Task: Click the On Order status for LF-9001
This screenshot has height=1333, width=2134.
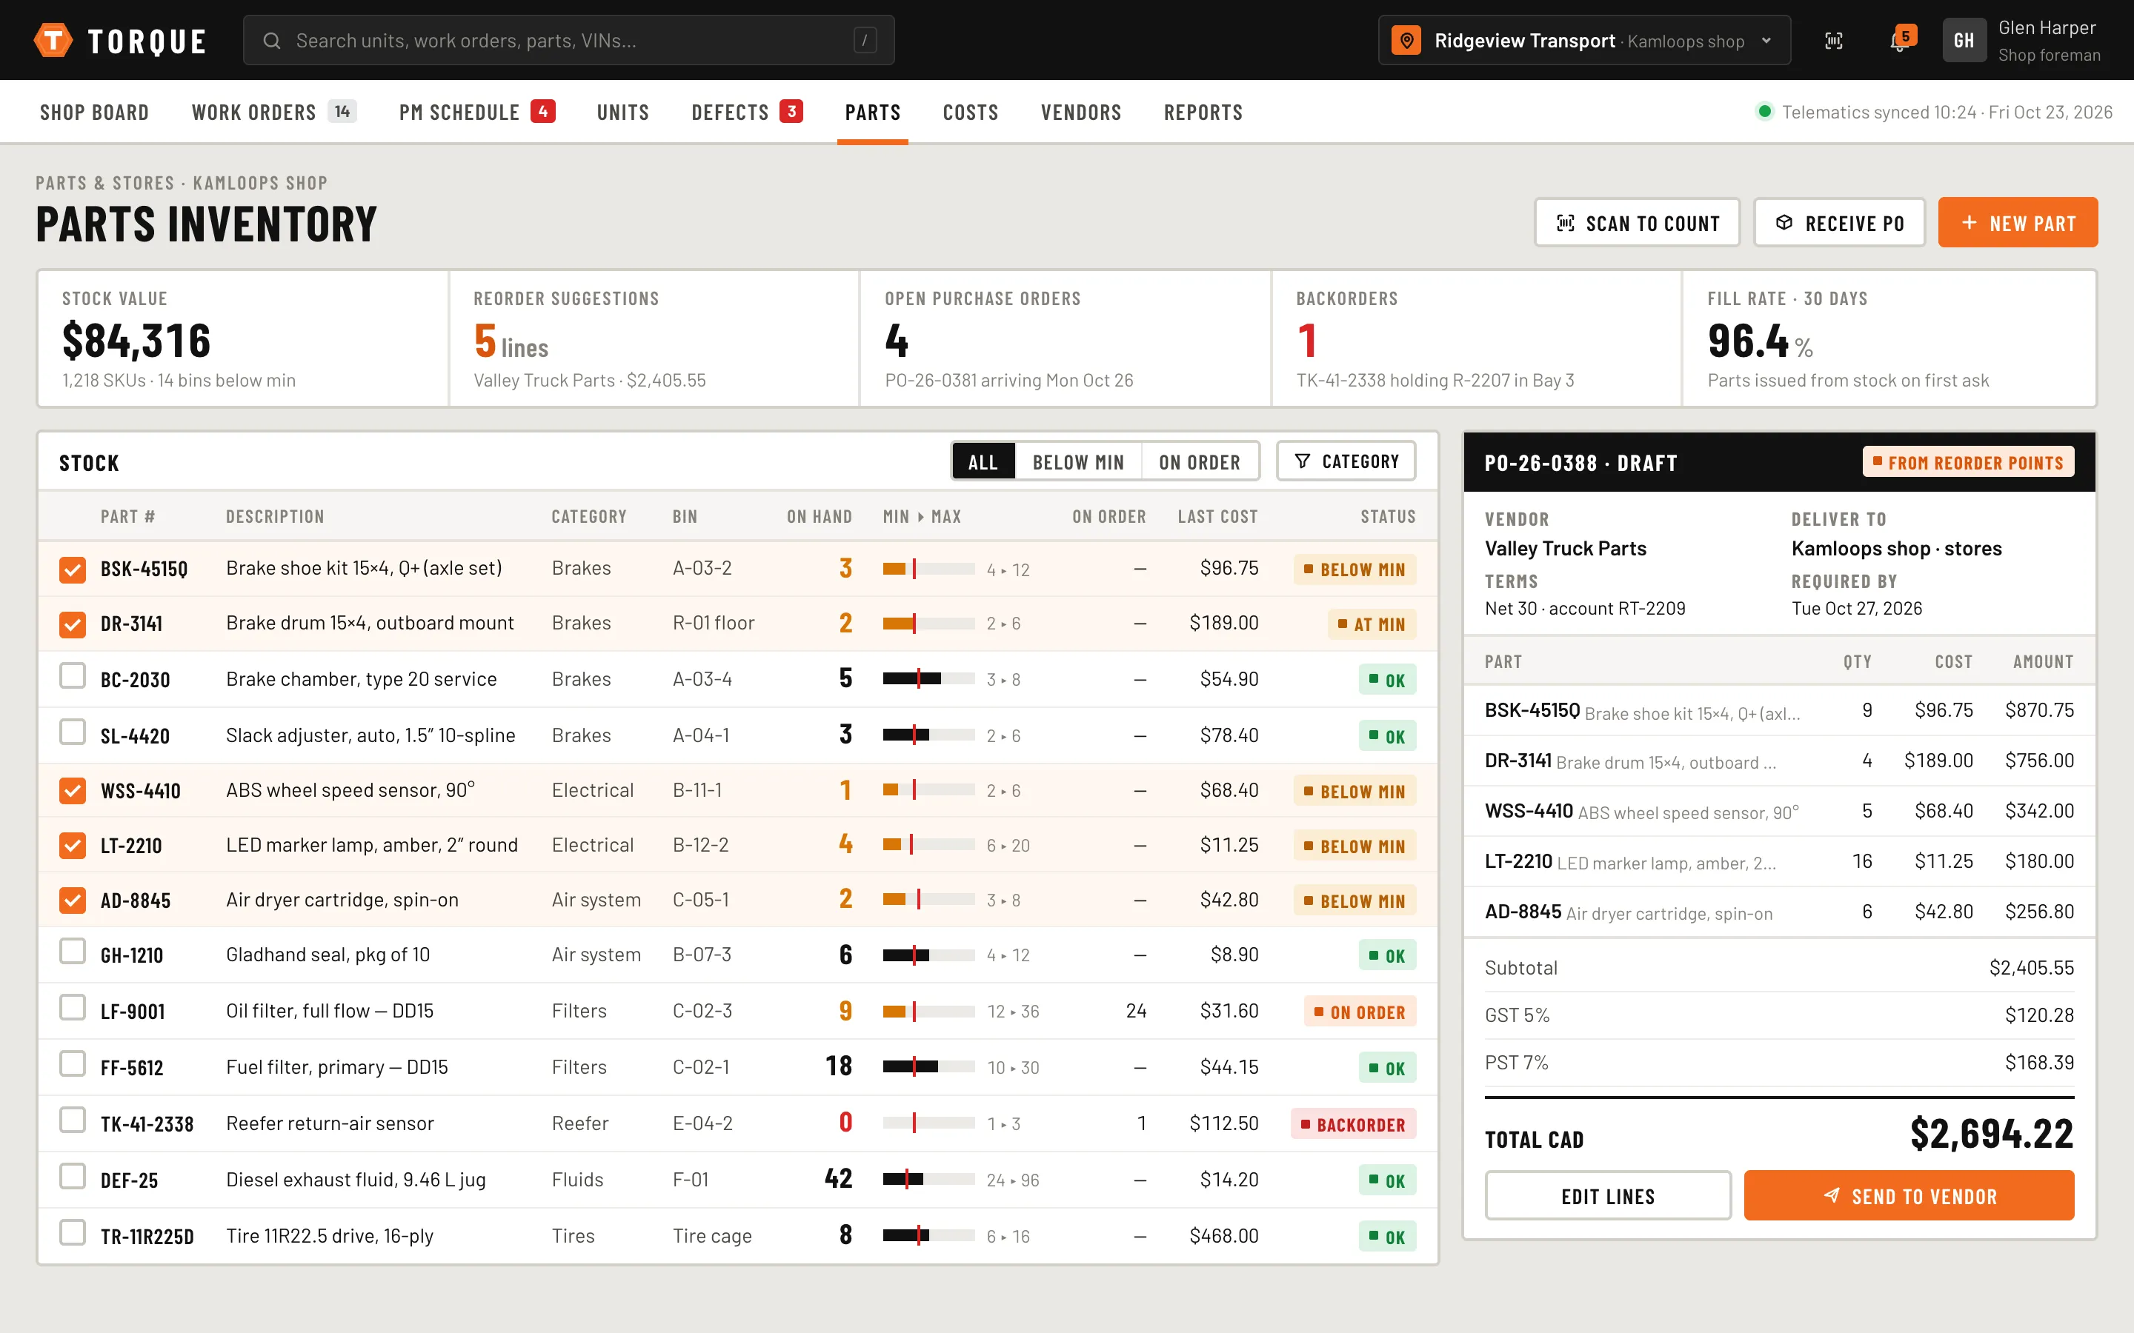Action: point(1359,1011)
